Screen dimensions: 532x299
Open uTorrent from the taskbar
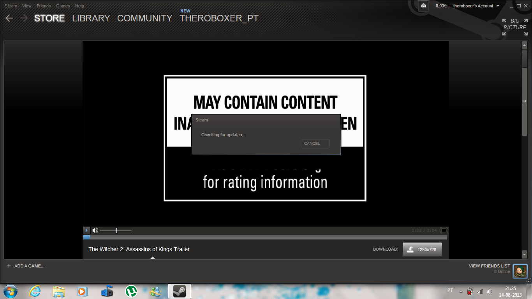pyautogui.click(x=131, y=291)
